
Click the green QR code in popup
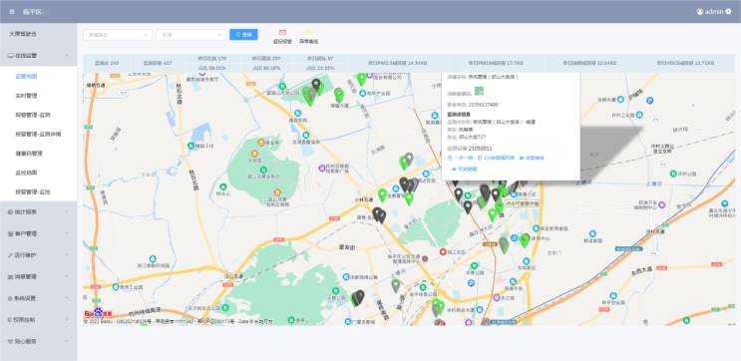click(x=479, y=90)
